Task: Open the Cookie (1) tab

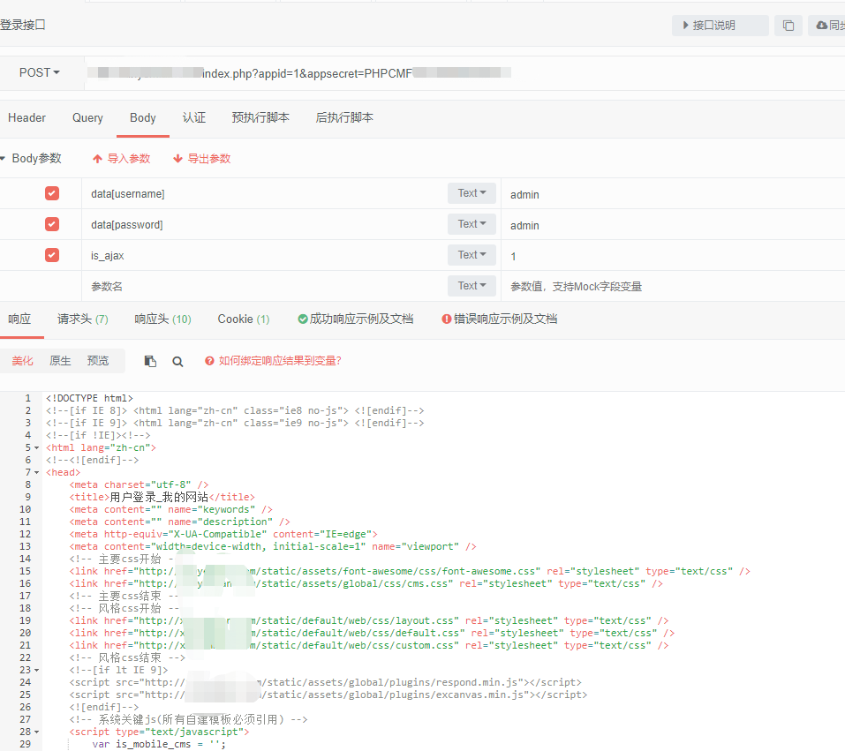Action: 244,319
